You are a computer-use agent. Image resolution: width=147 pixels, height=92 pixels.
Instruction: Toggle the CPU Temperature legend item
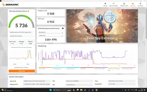[59, 68]
